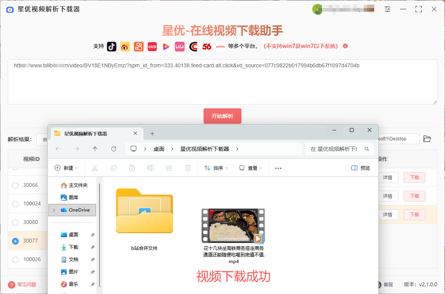
Task: Select the 星优视频解析下载器 Explorer tab
Action: [96, 133]
